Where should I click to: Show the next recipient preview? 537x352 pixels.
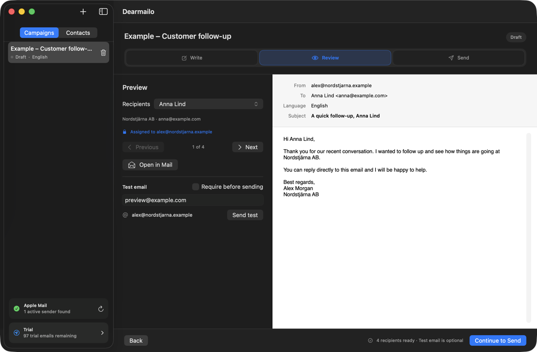click(248, 147)
